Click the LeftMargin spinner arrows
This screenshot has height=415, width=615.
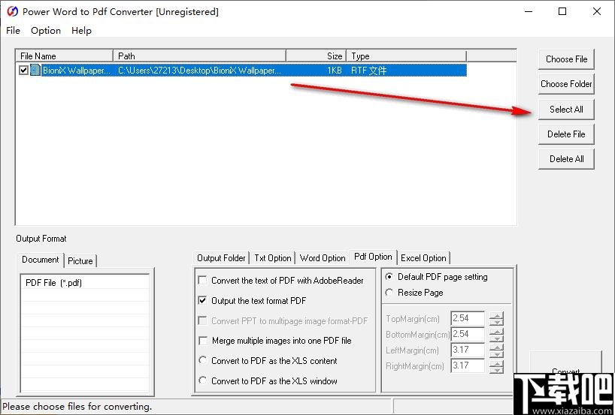point(496,350)
